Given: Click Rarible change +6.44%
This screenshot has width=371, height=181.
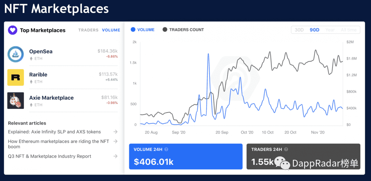Looking at the screenshot, I should pyautogui.click(x=111, y=80).
